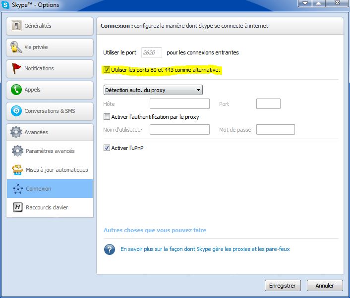Open the Généralités settings icon
The image size is (350, 298).
tap(16, 26)
